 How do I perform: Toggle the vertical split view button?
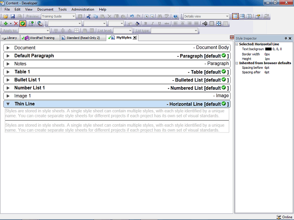tap(249, 16)
